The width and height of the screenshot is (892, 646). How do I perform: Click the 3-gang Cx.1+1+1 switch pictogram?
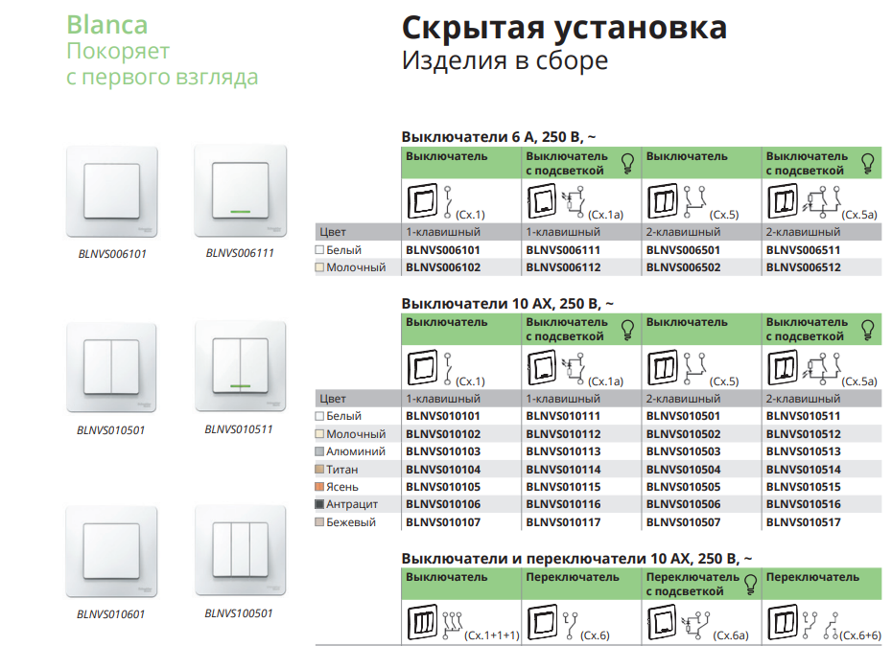(x=423, y=622)
